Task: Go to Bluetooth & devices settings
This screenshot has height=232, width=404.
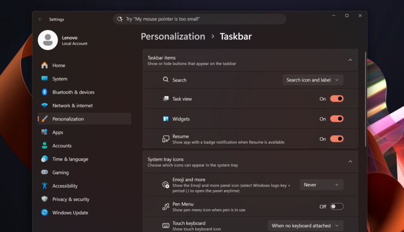Action: pos(84,92)
